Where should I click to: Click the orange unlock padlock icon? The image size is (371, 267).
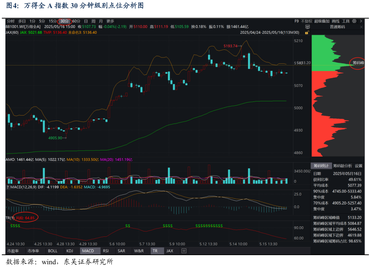(307, 32)
